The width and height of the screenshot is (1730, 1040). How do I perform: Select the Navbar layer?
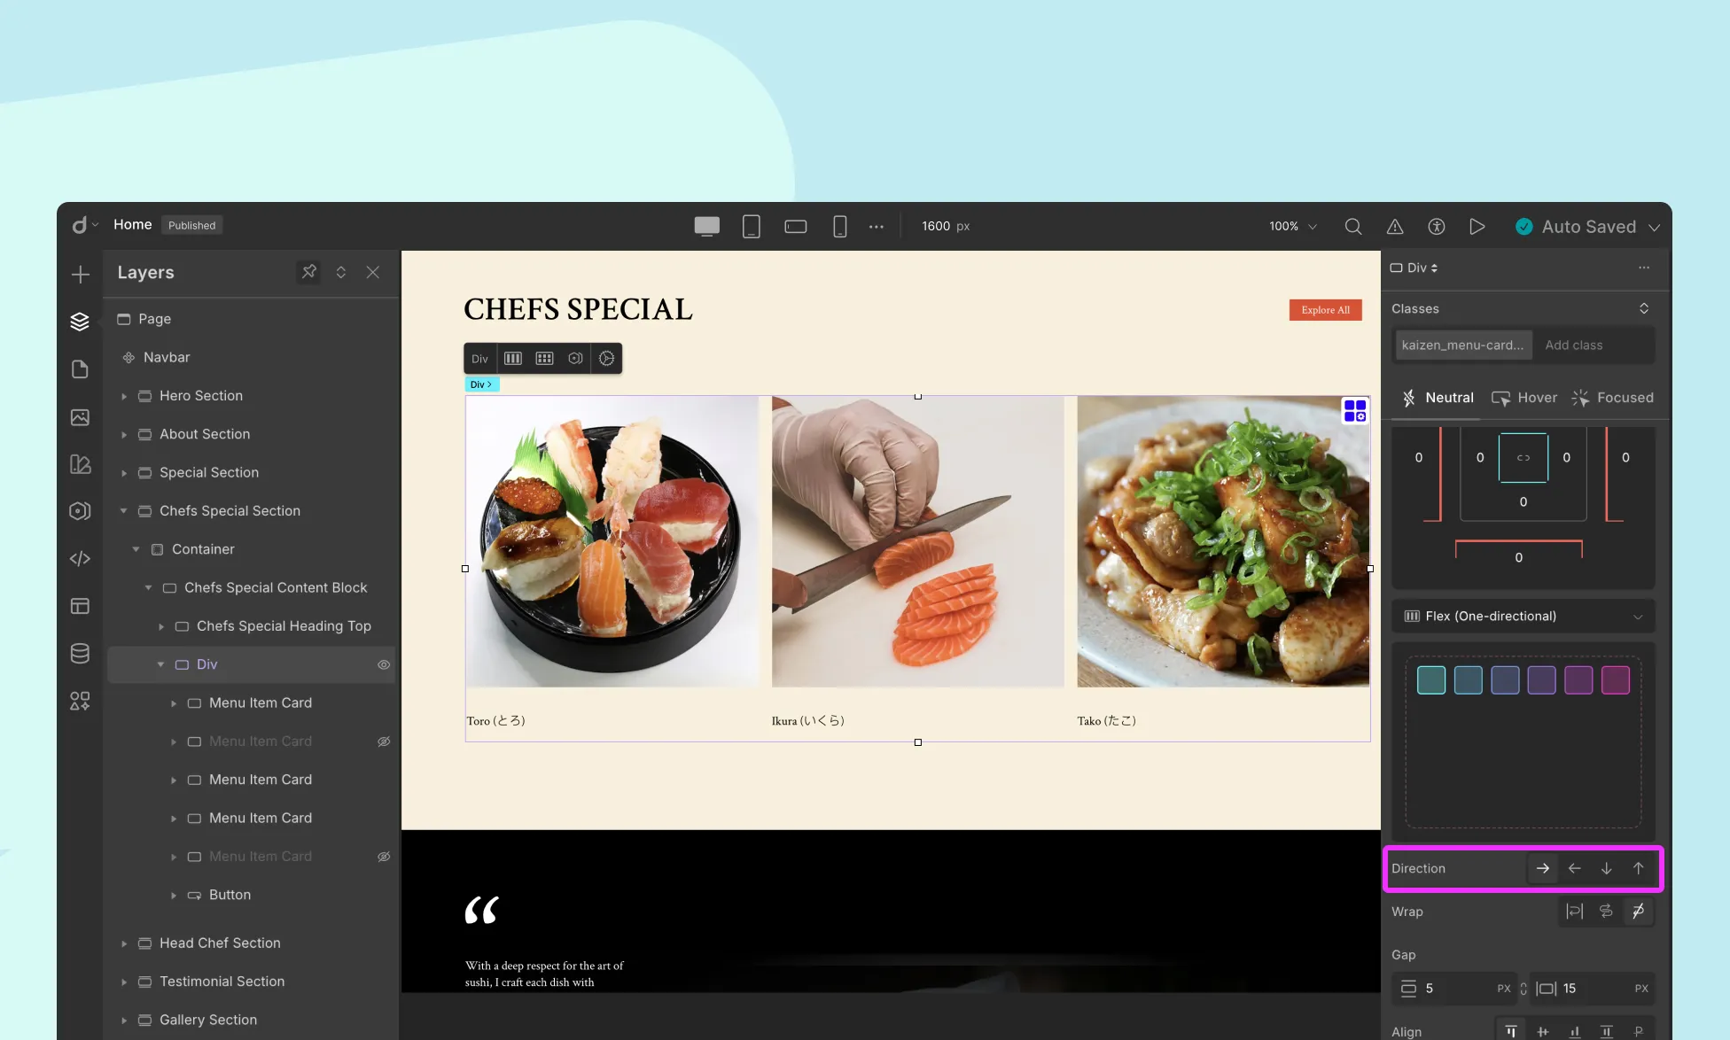(167, 357)
